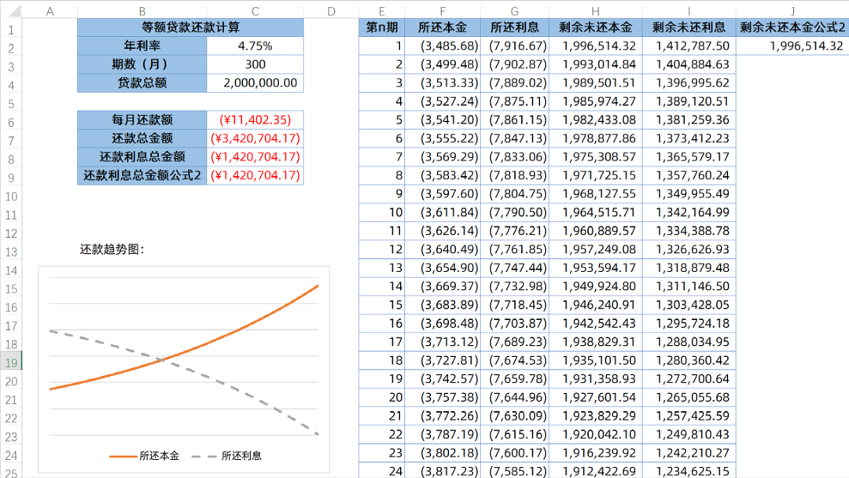849x478 pixels.
Task: Select header cell 剩余未还利息
Action: pyautogui.click(x=689, y=28)
